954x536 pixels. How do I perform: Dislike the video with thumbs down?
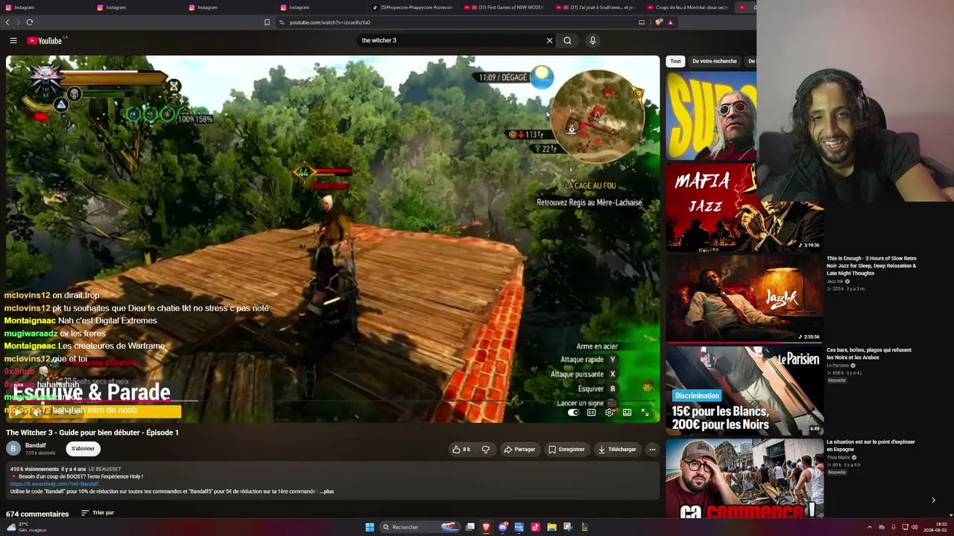(485, 449)
